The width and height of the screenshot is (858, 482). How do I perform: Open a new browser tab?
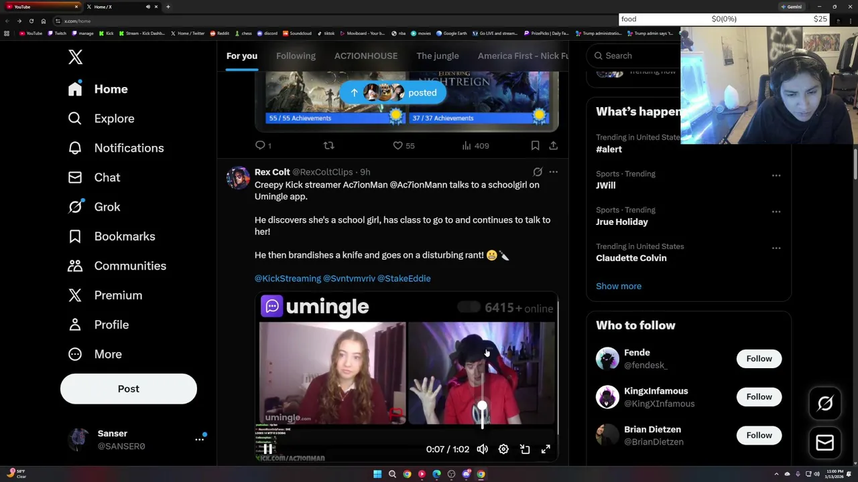(168, 7)
